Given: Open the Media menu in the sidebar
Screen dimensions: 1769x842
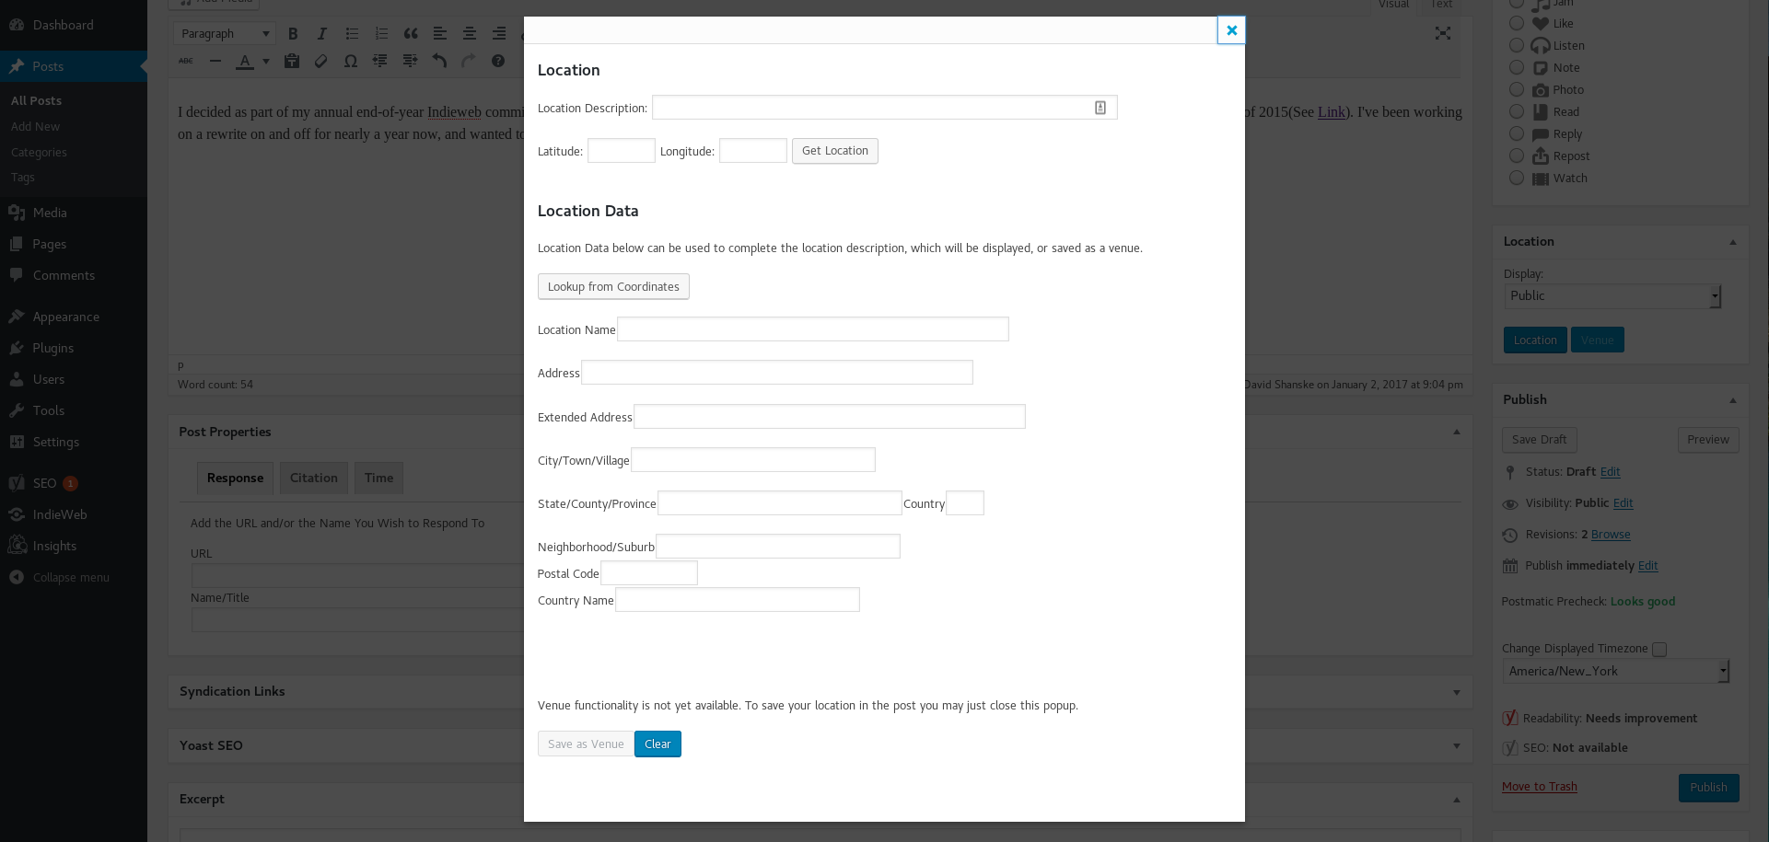Looking at the screenshot, I should pos(50,213).
